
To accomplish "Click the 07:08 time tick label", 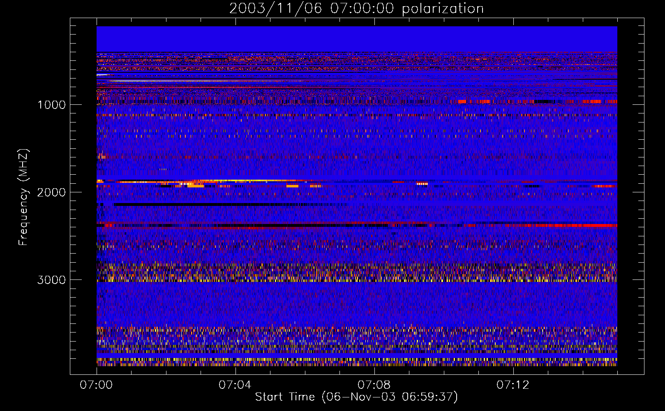I will 374,385.
